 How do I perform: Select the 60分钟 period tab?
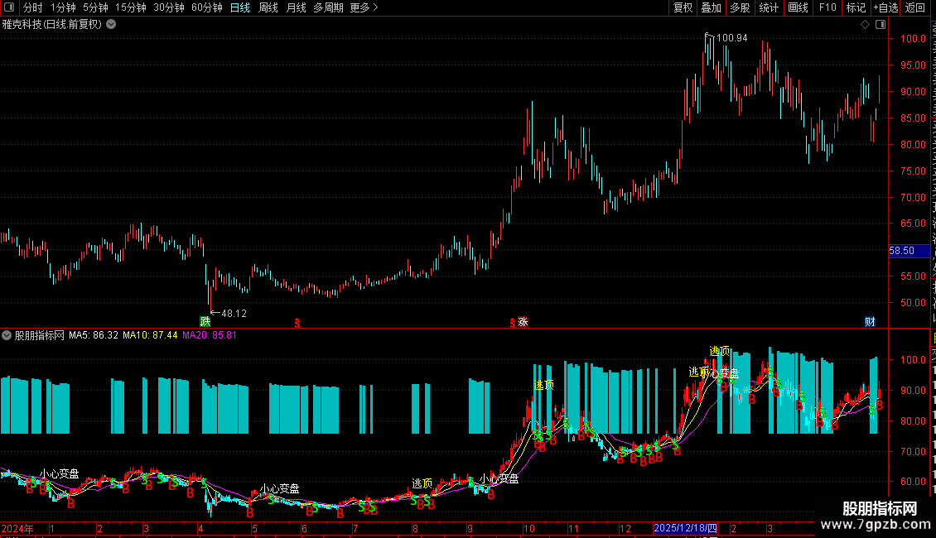coord(206,7)
